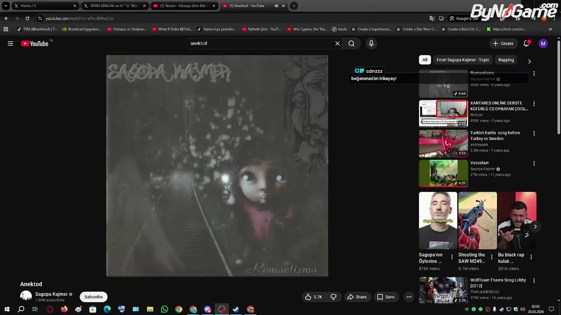Open the tab search dropdown arrow
The width and height of the screenshot is (561, 315).
point(6,6)
